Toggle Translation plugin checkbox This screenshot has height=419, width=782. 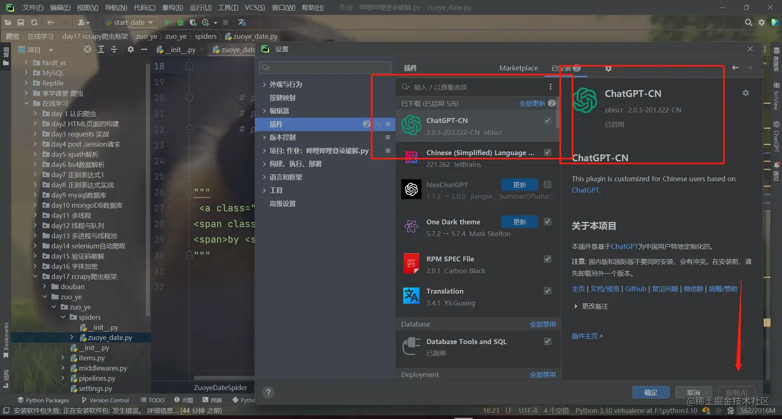pos(548,291)
